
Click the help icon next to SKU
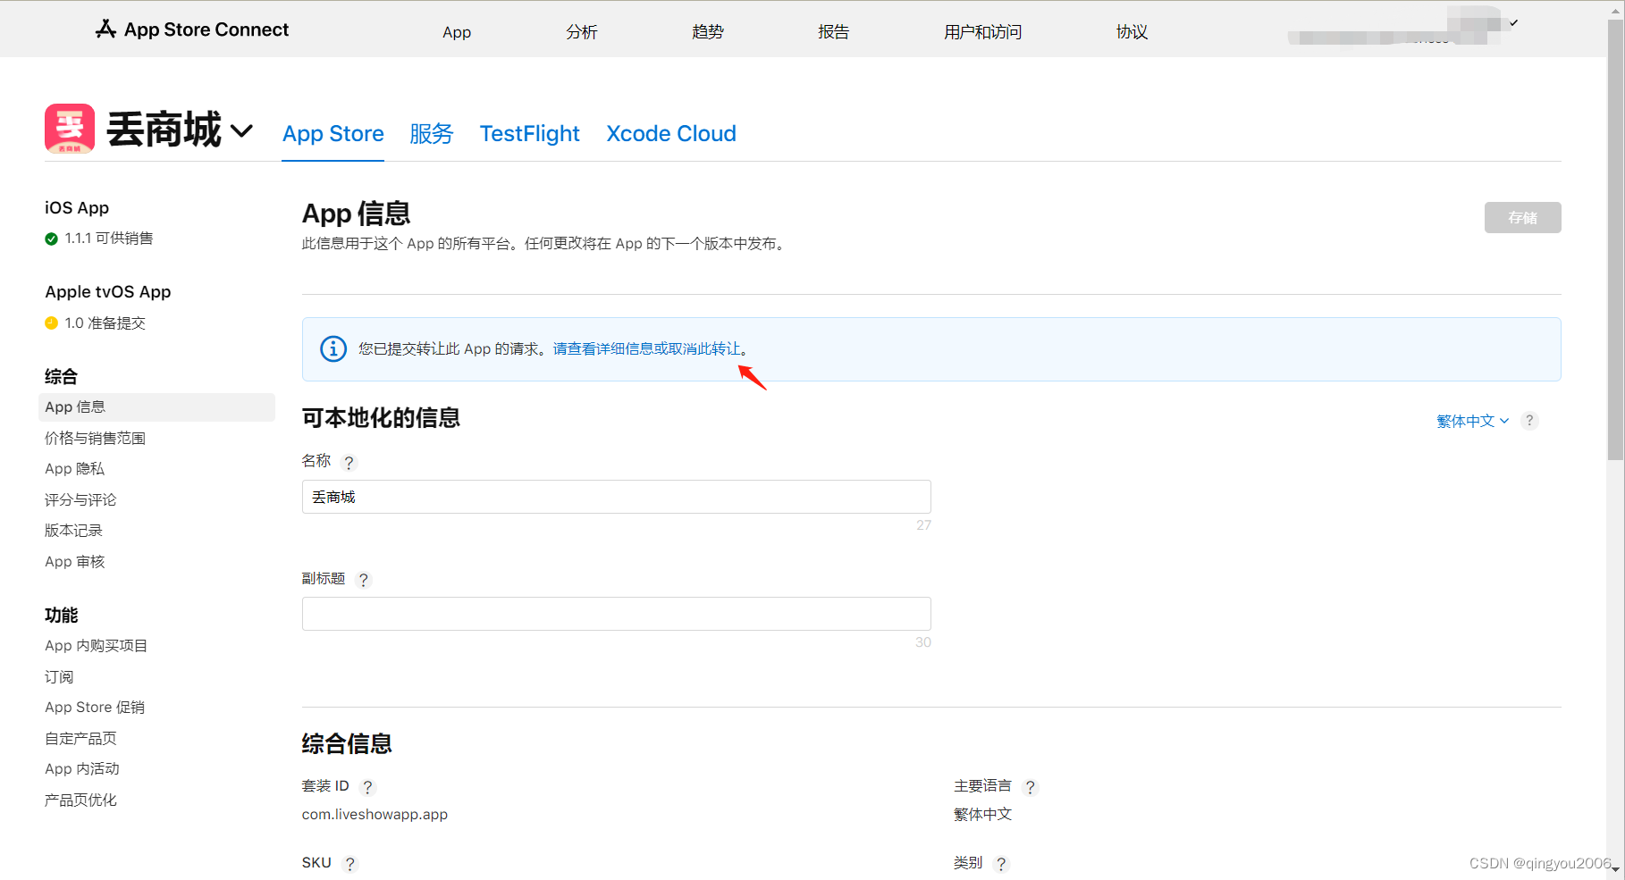[350, 863]
